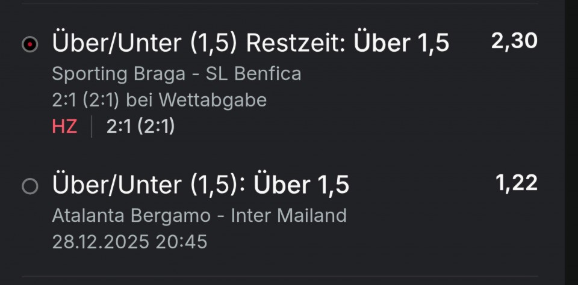Click the 28.12.2025 match date
Screen dimensions: 578x285
coord(101,242)
